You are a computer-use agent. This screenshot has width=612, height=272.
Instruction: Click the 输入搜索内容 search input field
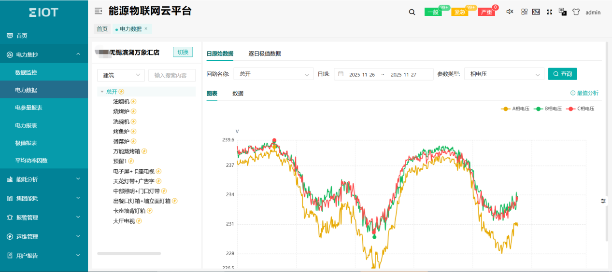[x=172, y=75]
